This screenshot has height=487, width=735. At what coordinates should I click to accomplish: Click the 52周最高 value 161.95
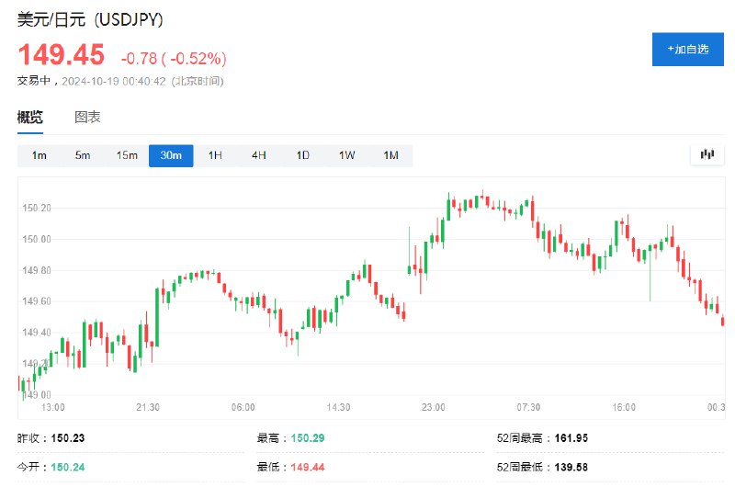coord(571,438)
